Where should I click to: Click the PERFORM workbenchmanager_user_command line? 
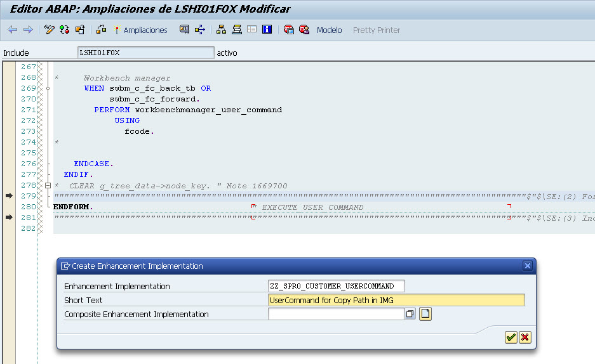tap(188, 110)
